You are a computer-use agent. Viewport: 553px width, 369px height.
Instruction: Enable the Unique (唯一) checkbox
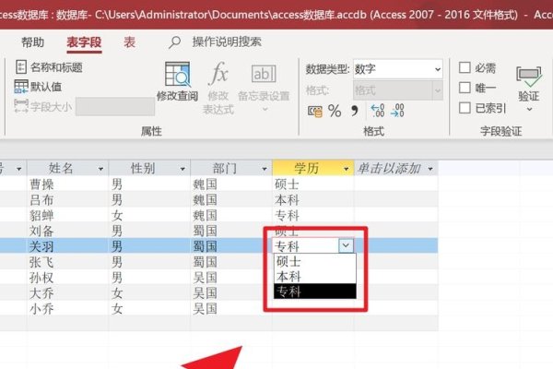[x=465, y=88]
